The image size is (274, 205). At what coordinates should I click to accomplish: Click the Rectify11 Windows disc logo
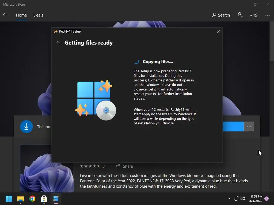click(96, 100)
